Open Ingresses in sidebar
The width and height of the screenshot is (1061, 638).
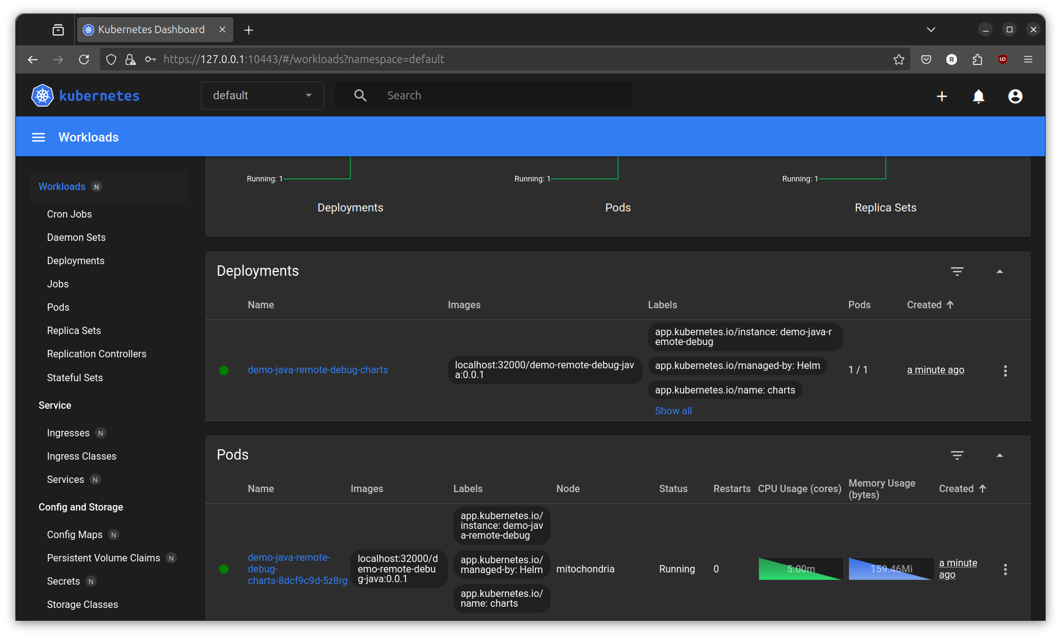coord(68,433)
